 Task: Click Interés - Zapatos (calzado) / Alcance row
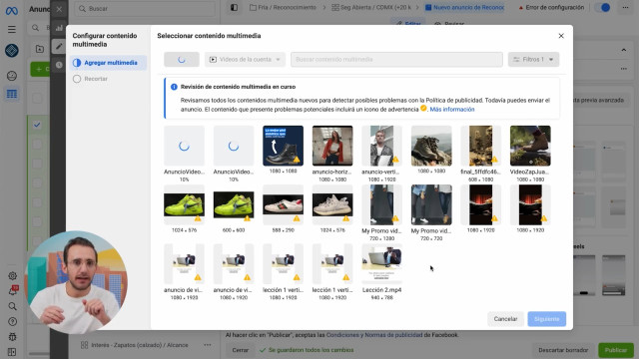point(135,345)
